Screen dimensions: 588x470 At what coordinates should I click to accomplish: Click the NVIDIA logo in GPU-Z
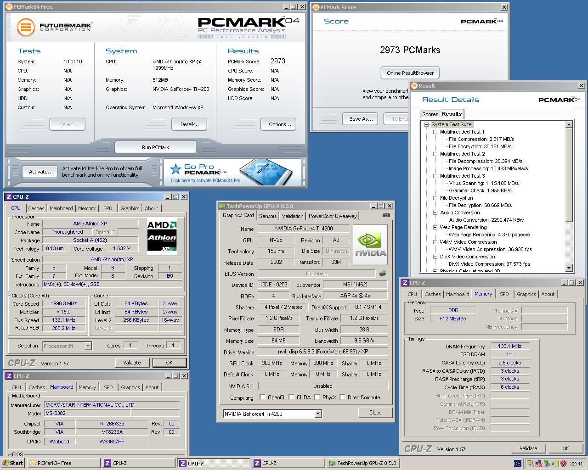tap(370, 245)
